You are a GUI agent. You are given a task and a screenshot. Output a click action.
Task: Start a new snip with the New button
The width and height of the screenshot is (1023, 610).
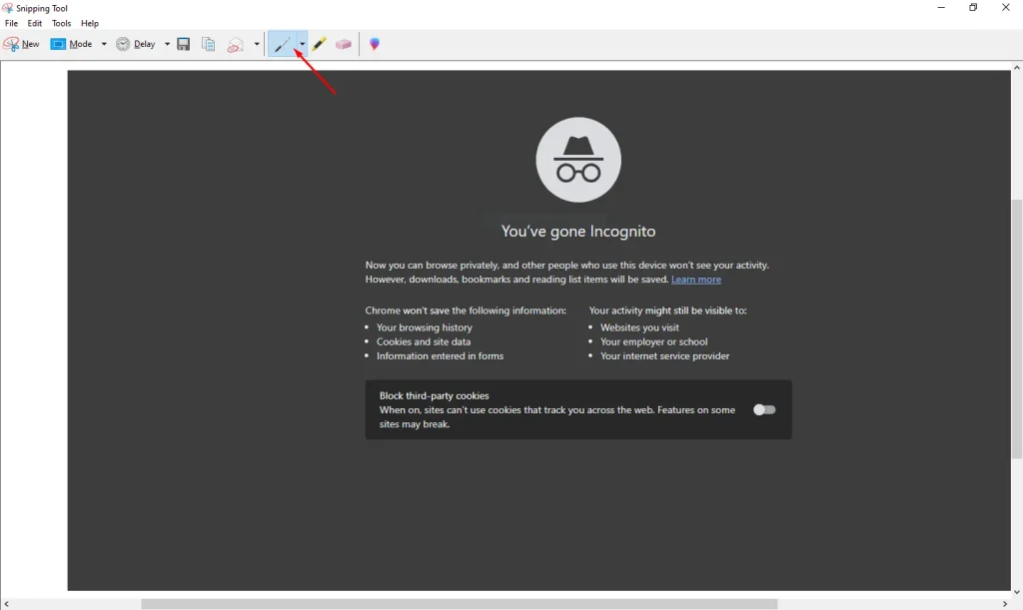point(21,44)
